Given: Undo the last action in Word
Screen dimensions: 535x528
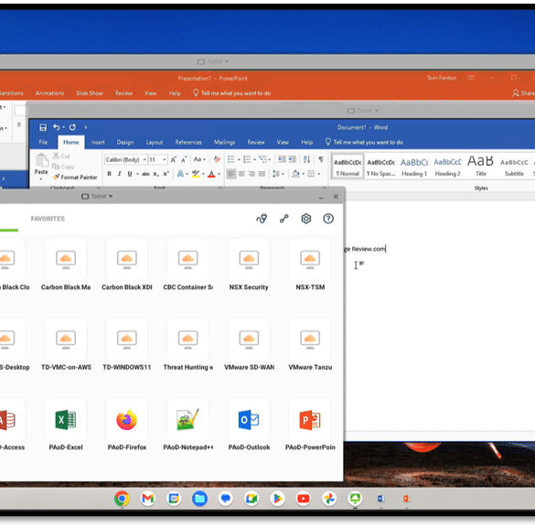Looking at the screenshot, I should (57, 127).
